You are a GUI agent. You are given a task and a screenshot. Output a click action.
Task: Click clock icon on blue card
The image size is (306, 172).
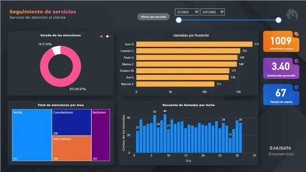tap(296, 87)
